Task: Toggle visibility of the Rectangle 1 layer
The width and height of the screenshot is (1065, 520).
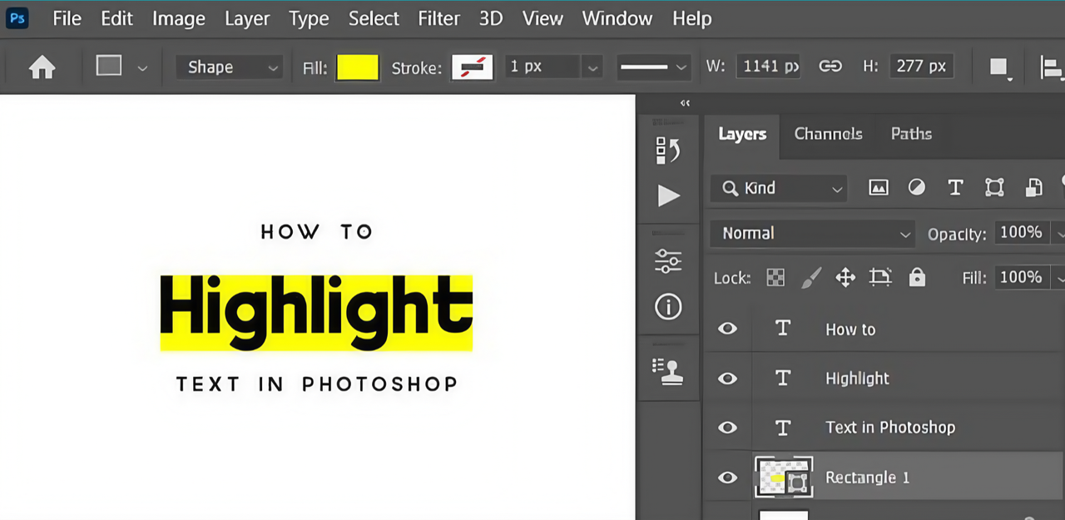Action: pyautogui.click(x=727, y=478)
